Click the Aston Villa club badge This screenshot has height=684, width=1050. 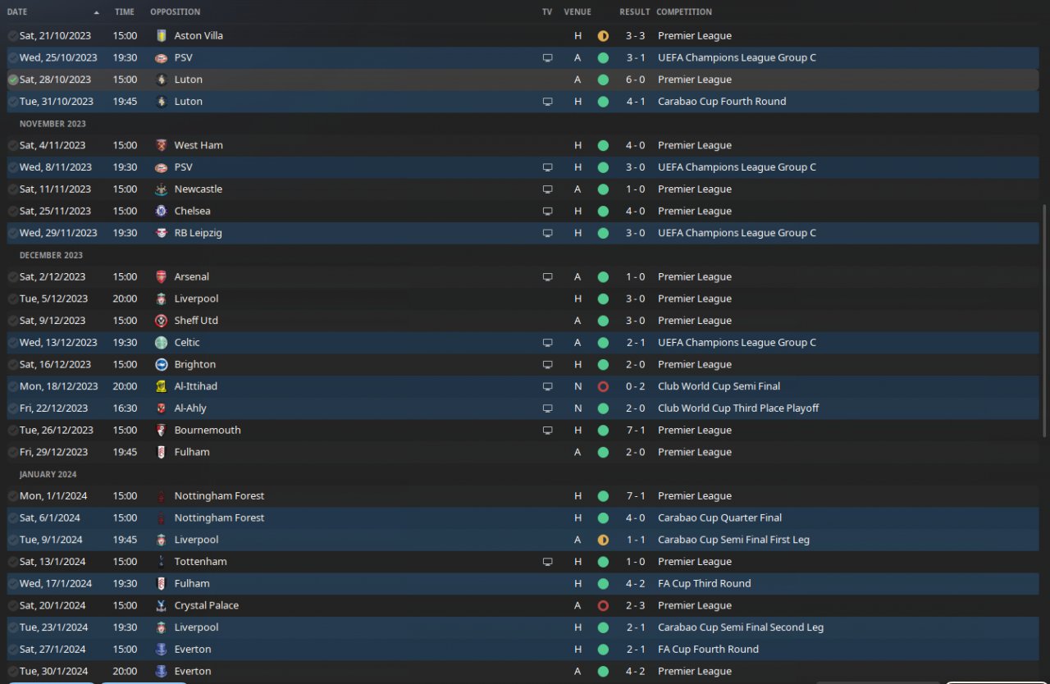coord(162,36)
